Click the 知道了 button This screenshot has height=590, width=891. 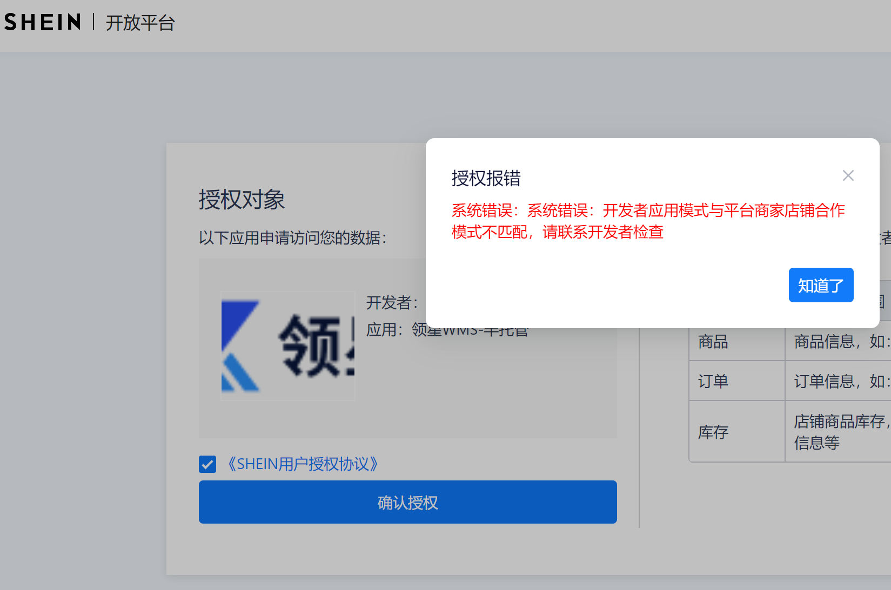click(x=821, y=285)
